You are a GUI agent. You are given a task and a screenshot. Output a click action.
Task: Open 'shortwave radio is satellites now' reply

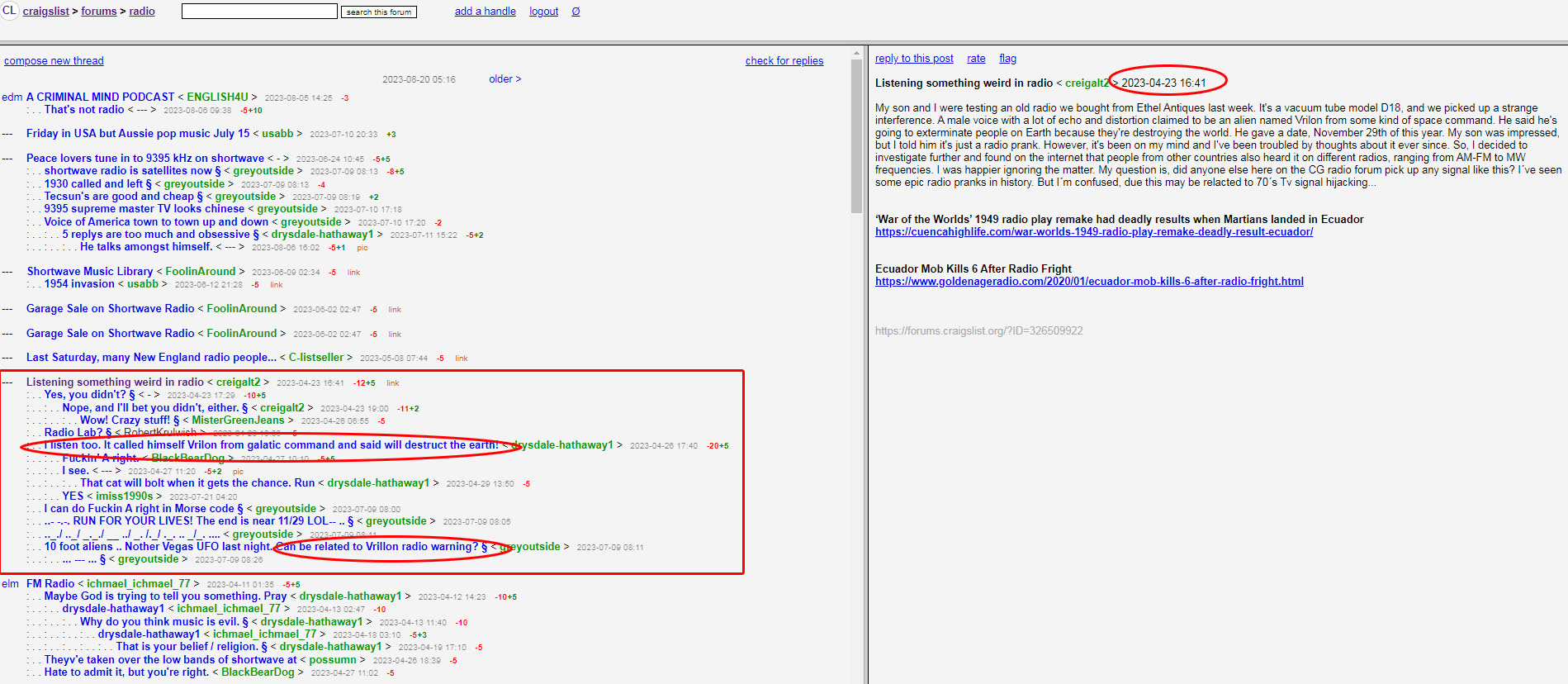click(x=132, y=171)
